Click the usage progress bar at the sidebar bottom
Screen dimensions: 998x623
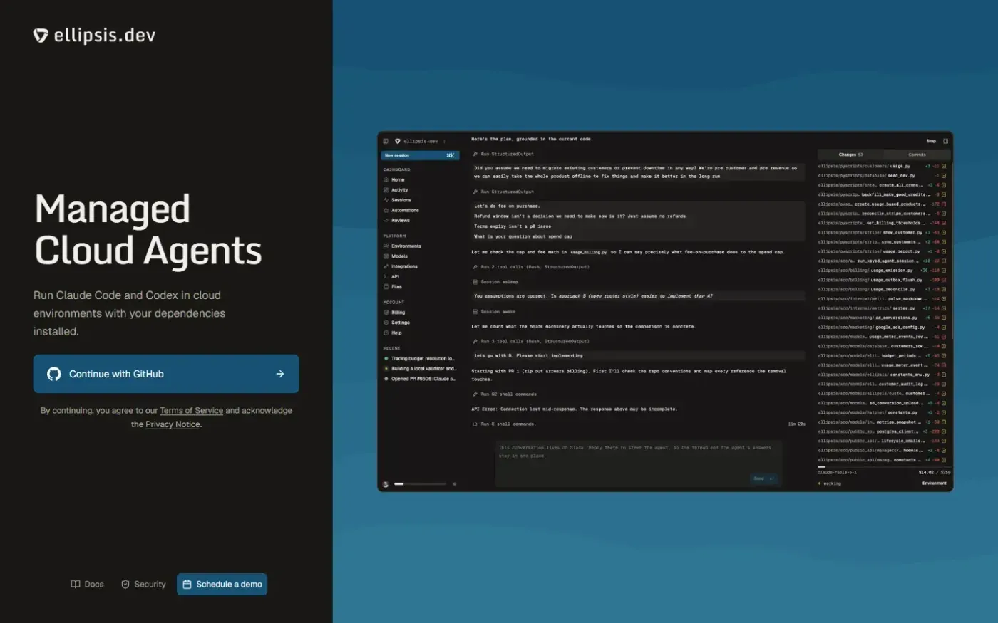point(420,484)
